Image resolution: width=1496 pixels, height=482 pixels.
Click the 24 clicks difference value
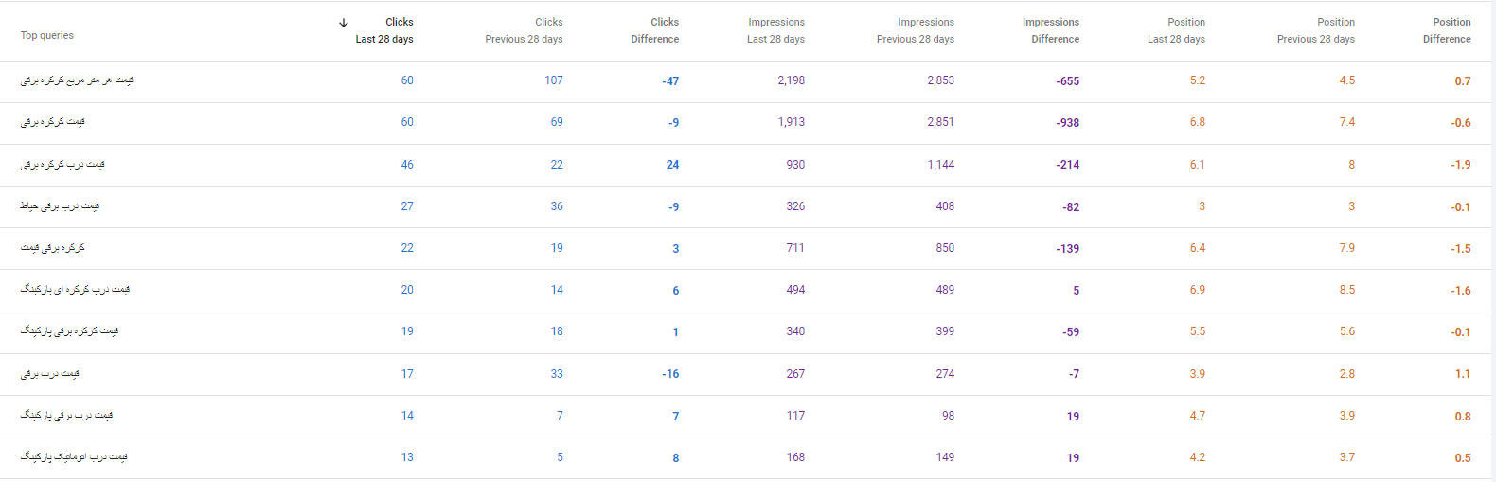coord(672,165)
